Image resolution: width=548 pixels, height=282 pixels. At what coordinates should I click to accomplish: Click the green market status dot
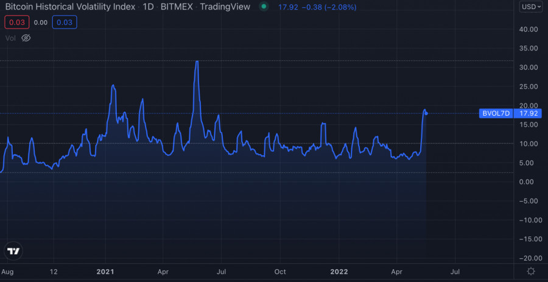[264, 6]
